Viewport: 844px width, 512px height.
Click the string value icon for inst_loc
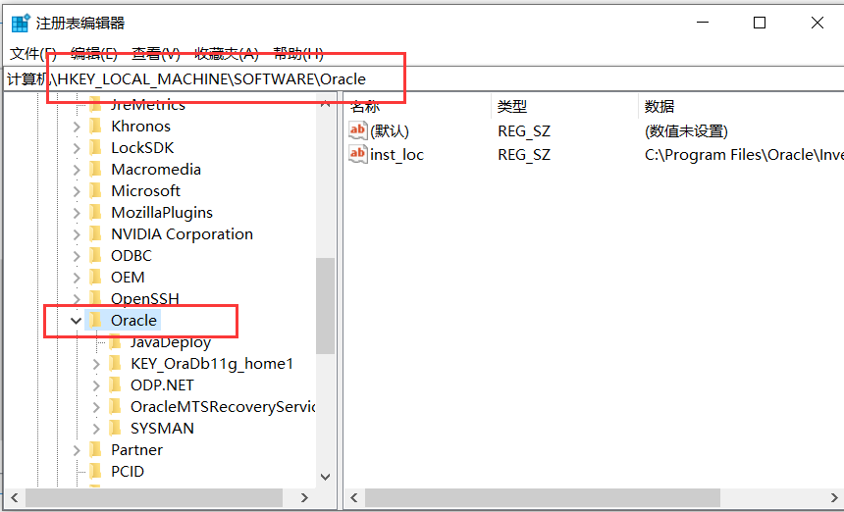point(357,154)
